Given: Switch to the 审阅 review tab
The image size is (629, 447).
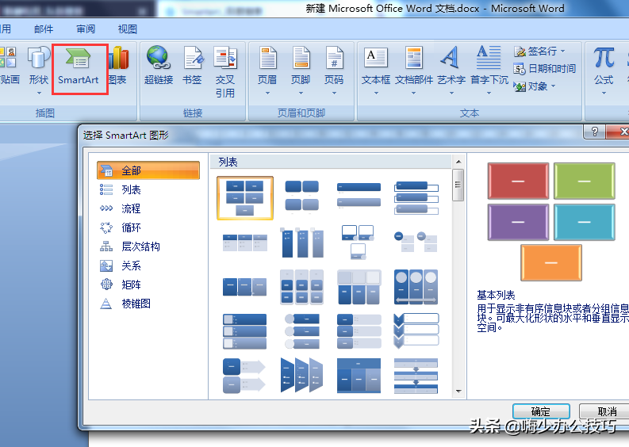Looking at the screenshot, I should coord(86,29).
